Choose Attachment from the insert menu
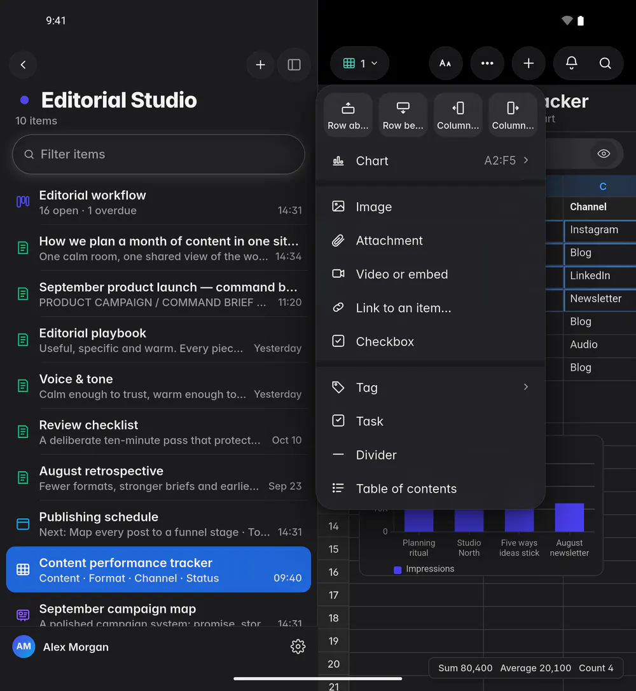The height and width of the screenshot is (691, 636). click(431, 241)
